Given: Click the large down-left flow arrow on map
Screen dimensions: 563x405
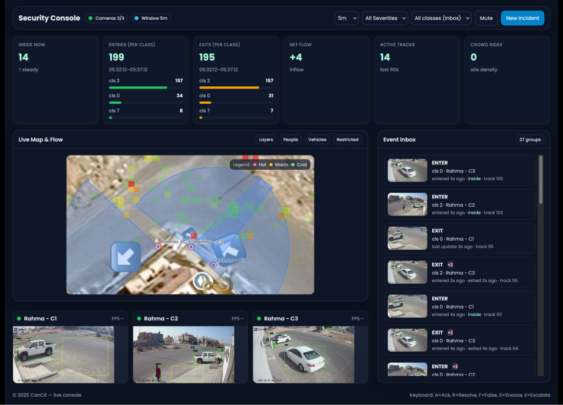Looking at the screenshot, I should (x=126, y=257).
